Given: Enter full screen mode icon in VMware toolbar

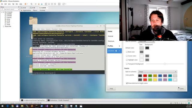Looking at the screenshot, I should click(x=52, y=4).
